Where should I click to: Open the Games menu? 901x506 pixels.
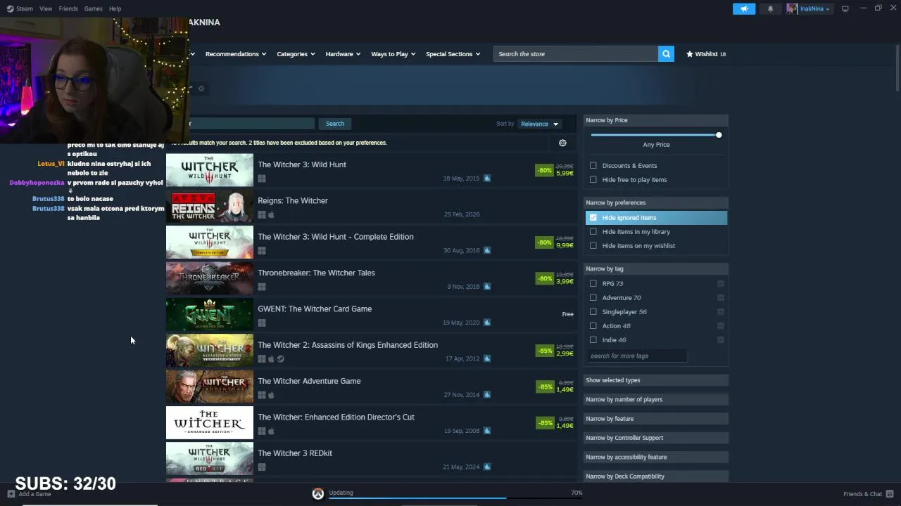point(93,8)
